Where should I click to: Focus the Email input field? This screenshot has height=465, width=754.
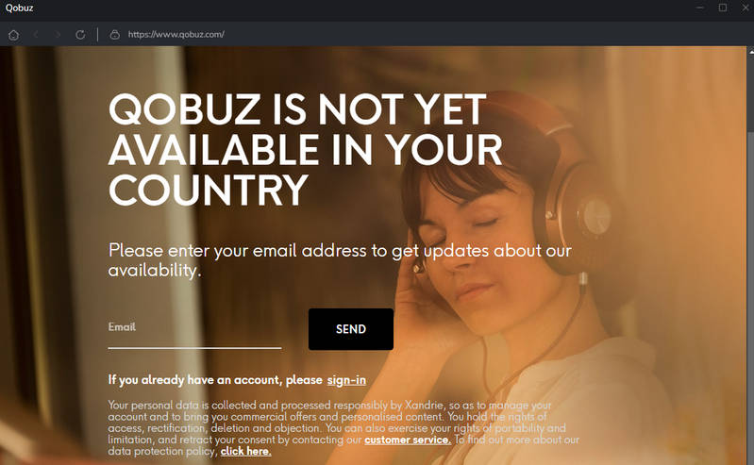[194, 331]
